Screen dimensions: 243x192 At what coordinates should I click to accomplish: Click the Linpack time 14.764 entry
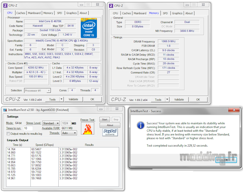click(11, 149)
